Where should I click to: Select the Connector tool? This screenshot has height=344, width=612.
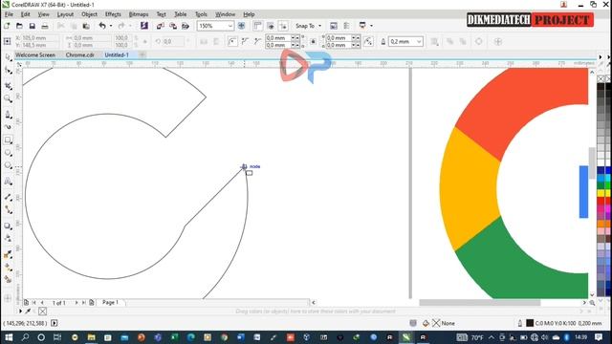point(8,210)
